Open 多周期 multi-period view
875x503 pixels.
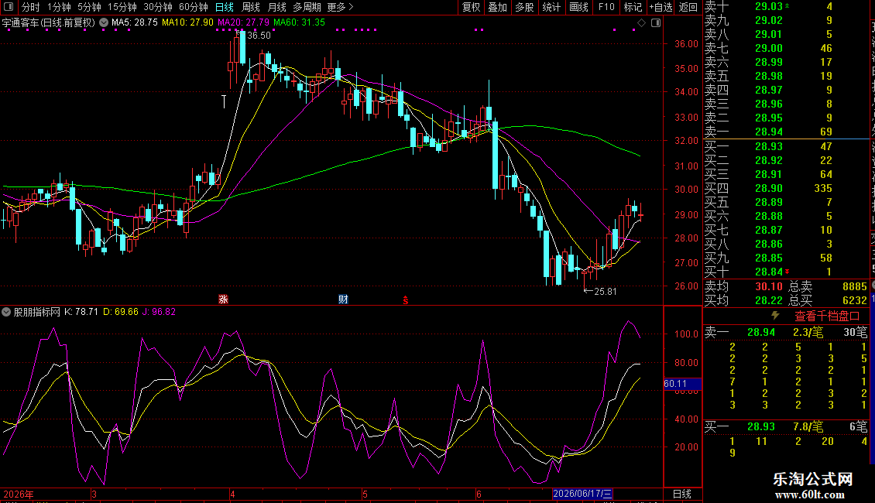pyautogui.click(x=307, y=7)
